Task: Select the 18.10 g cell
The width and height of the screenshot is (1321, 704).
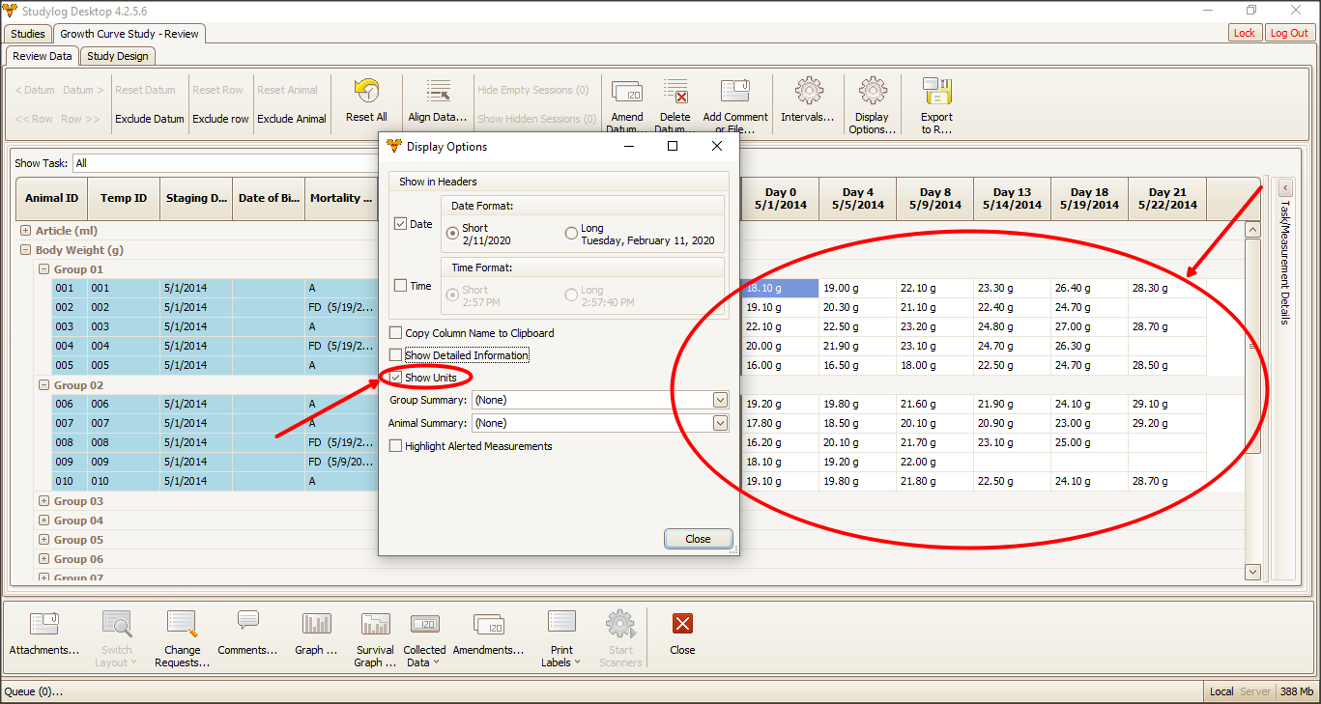Action: coord(780,288)
